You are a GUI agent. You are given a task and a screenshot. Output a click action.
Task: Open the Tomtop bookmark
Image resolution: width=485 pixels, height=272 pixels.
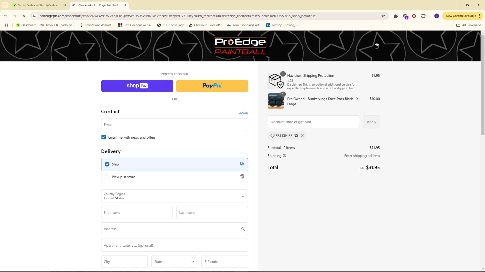point(283,25)
